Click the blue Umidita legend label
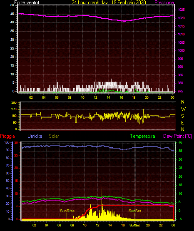The width and height of the screenshot is (194, 231). coord(35,136)
